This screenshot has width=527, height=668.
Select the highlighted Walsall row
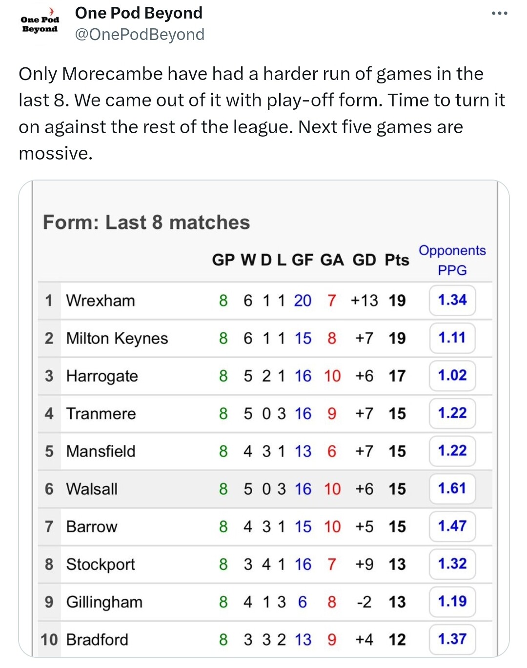265,489
